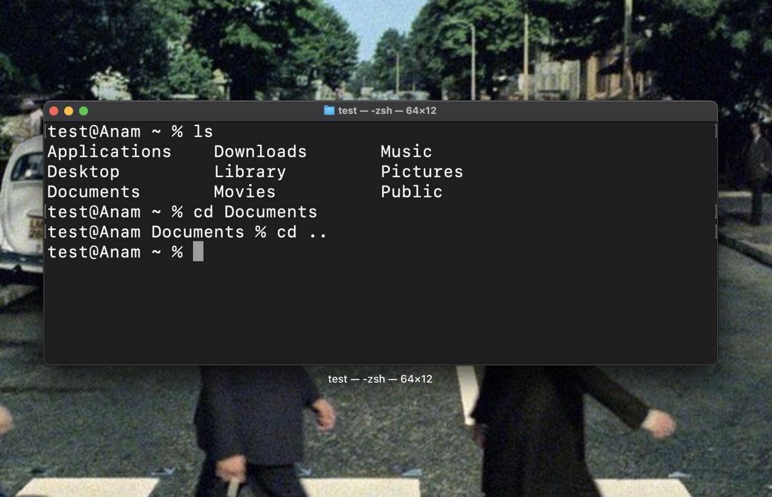Click the green zoom window button
This screenshot has height=497, width=772.
84,111
